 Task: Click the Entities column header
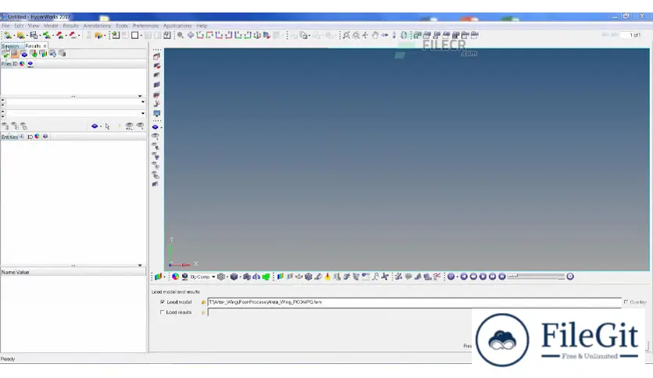9,137
